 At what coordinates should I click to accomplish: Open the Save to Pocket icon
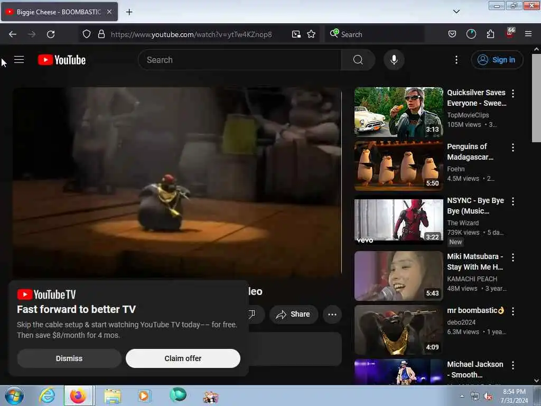452,34
